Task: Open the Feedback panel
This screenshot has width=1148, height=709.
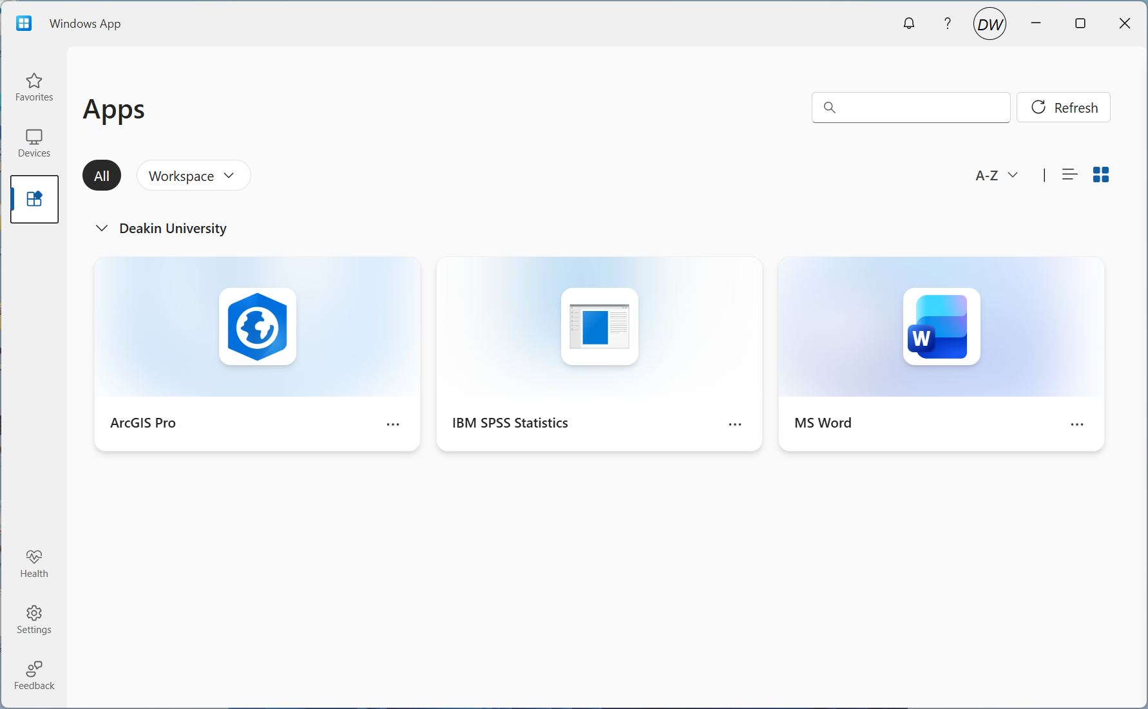Action: click(x=33, y=675)
